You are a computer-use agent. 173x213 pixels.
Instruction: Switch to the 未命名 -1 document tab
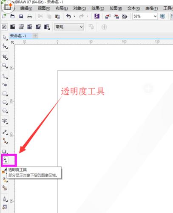(x=18, y=36)
